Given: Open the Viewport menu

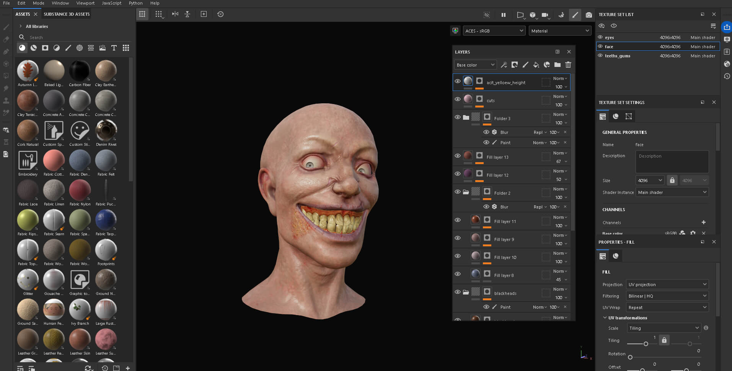Looking at the screenshot, I should [85, 3].
